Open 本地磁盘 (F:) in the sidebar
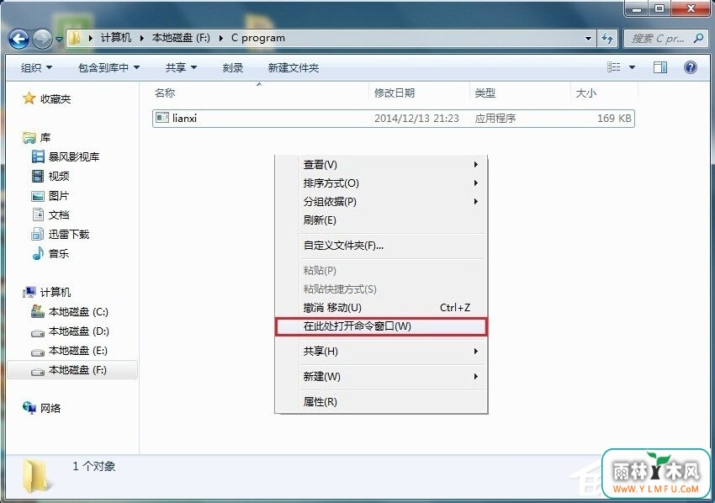The image size is (715, 503). pos(72,370)
